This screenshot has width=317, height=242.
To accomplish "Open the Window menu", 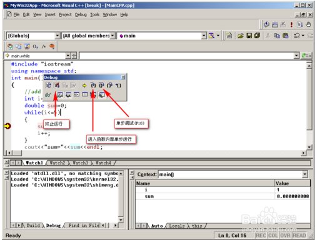I will 110,14.
